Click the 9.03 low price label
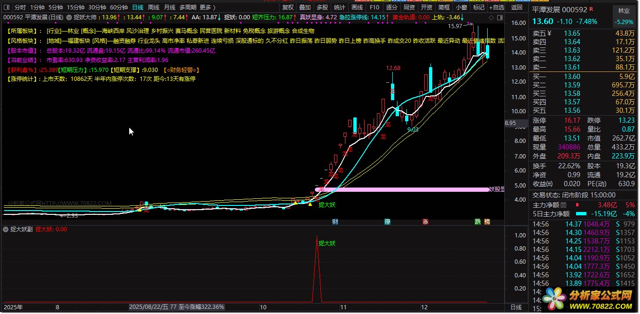This screenshot has width=640, height=314. tap(413, 130)
